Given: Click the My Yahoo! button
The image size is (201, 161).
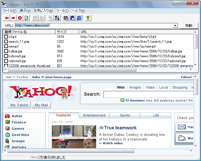Looking at the screenshot, I should pos(19,105).
